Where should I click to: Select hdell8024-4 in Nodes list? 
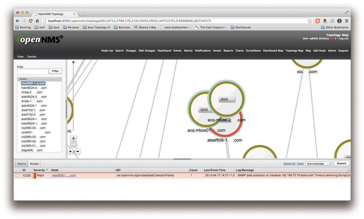pyautogui.click(x=34, y=88)
